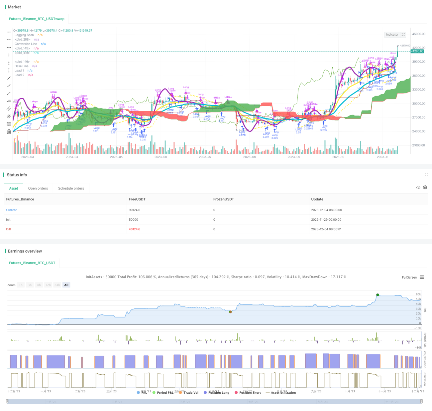The width and height of the screenshot is (432, 411).
Task: Switch to the Open orders tab
Action: click(x=38, y=188)
